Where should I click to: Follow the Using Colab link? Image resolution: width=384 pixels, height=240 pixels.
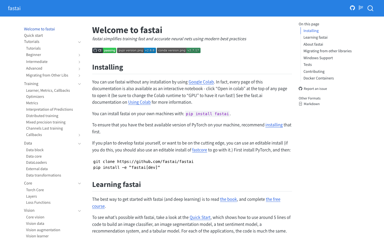pos(139,102)
